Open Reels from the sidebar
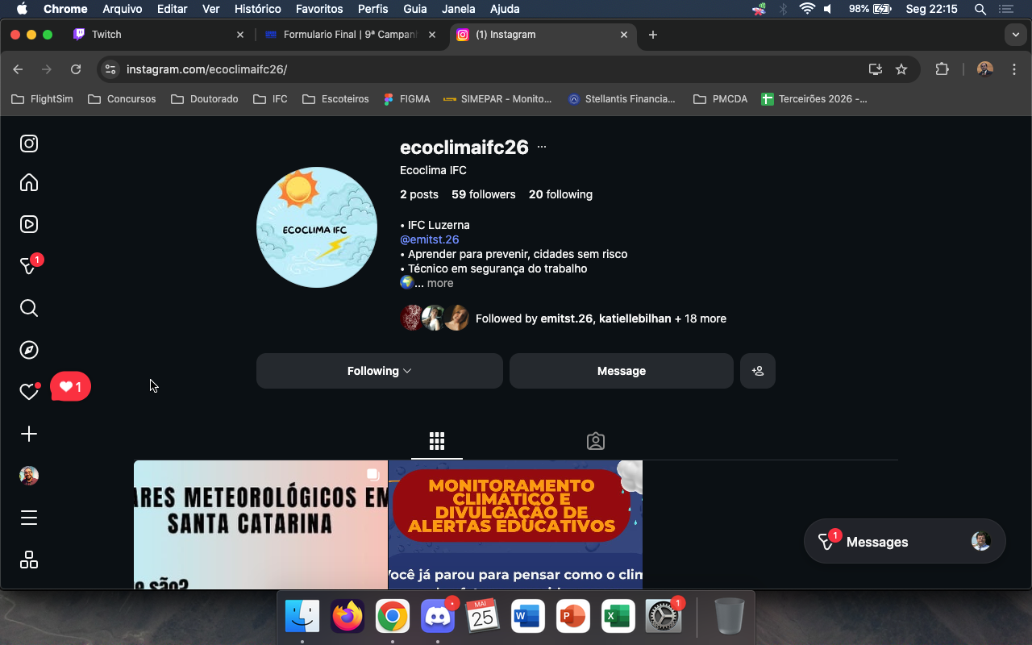 29,225
